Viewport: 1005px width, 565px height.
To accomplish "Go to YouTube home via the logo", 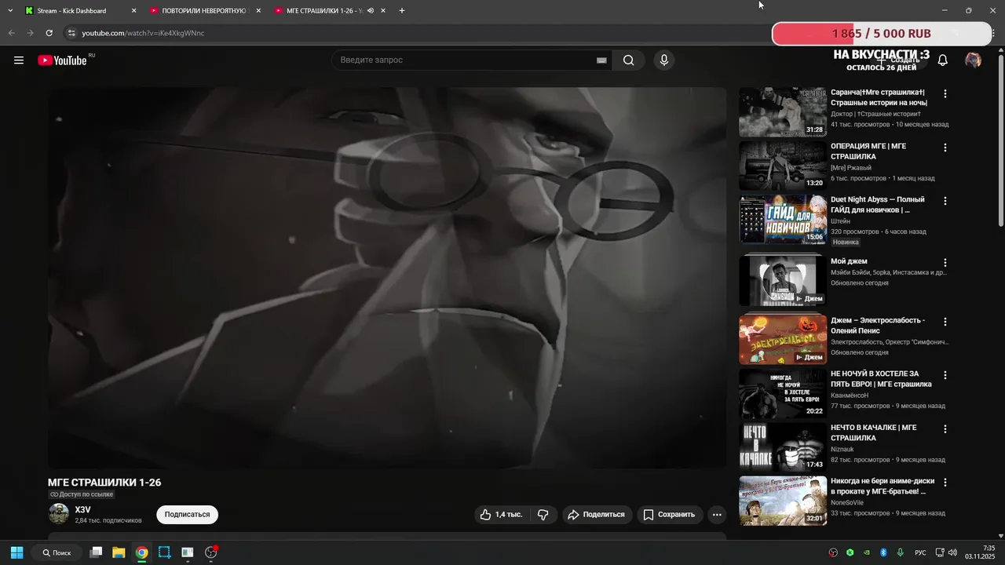I will click(x=62, y=60).
